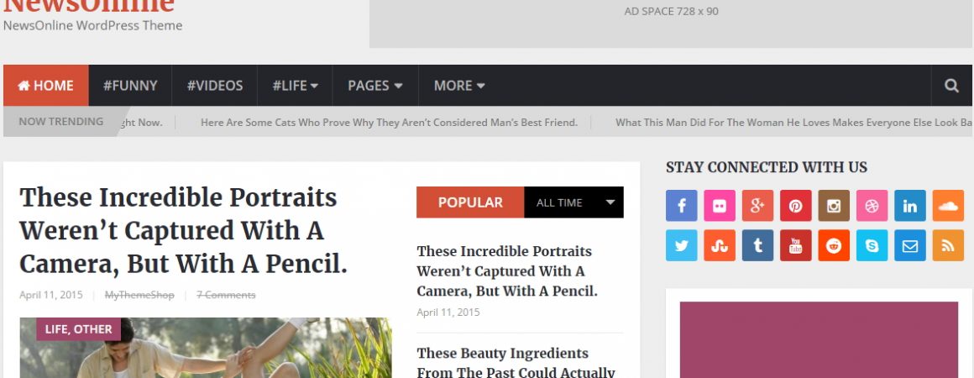Open the #VIDEOS menu item
Viewport: 974px width, 378px height.
(215, 86)
